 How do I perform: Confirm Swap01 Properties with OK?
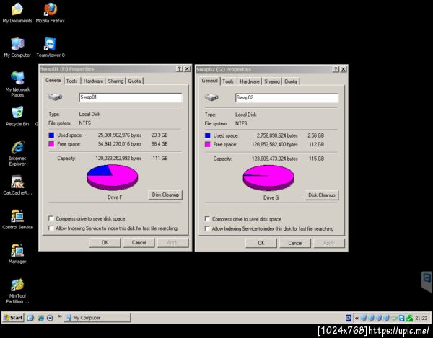pos(105,243)
